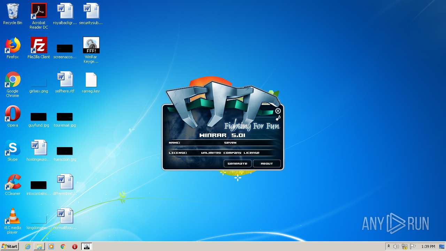This screenshot has width=446, height=251.
Task: Select the normalthou... Word document
Action: 65,219
